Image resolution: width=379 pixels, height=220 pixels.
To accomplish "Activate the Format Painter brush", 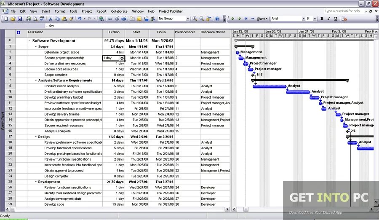I will 71,19.
